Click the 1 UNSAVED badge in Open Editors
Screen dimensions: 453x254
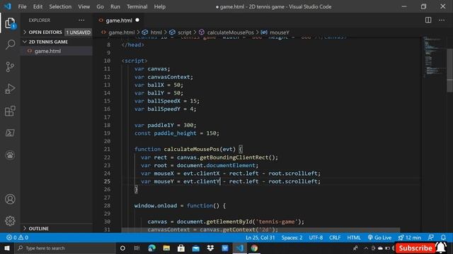79,32
